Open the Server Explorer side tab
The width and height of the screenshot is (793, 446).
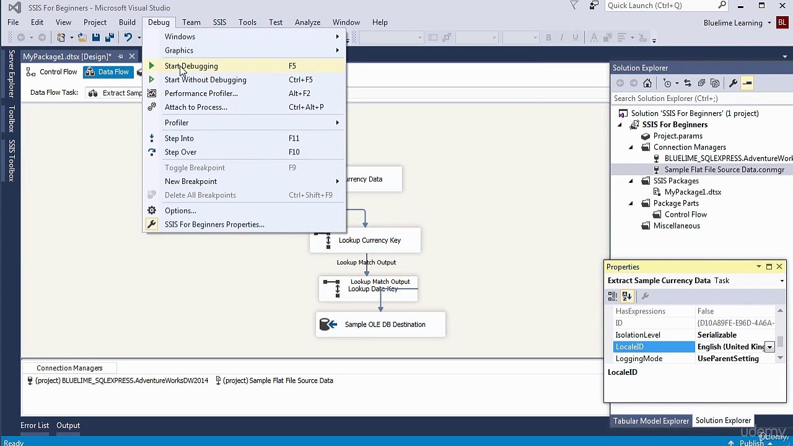pos(11,74)
